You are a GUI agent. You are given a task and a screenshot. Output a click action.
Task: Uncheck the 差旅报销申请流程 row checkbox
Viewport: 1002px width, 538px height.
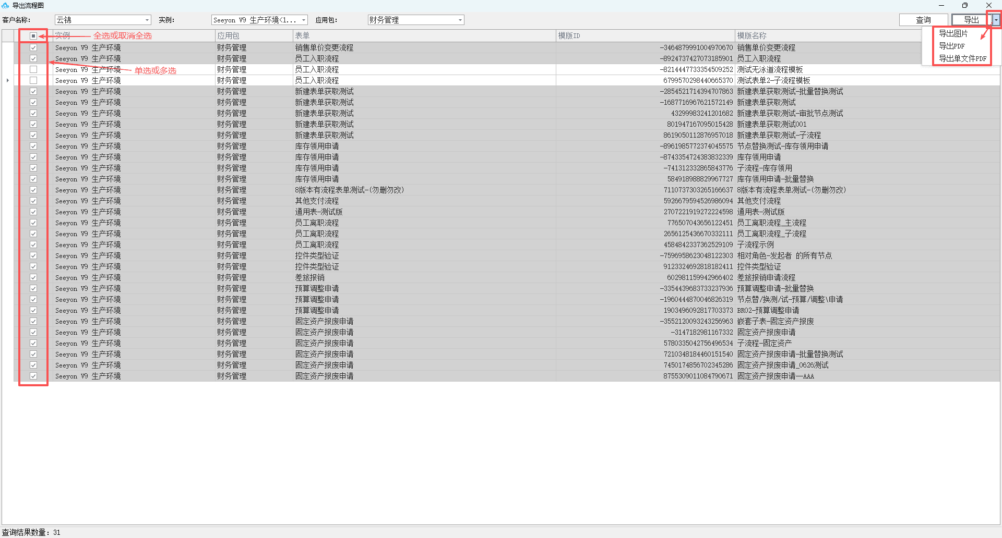[33, 277]
